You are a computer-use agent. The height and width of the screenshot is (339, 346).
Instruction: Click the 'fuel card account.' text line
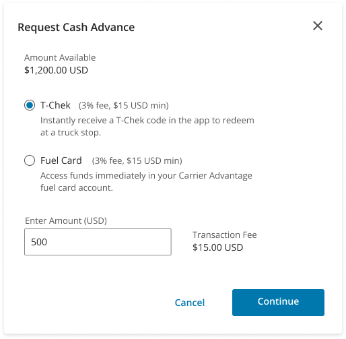[x=77, y=187]
